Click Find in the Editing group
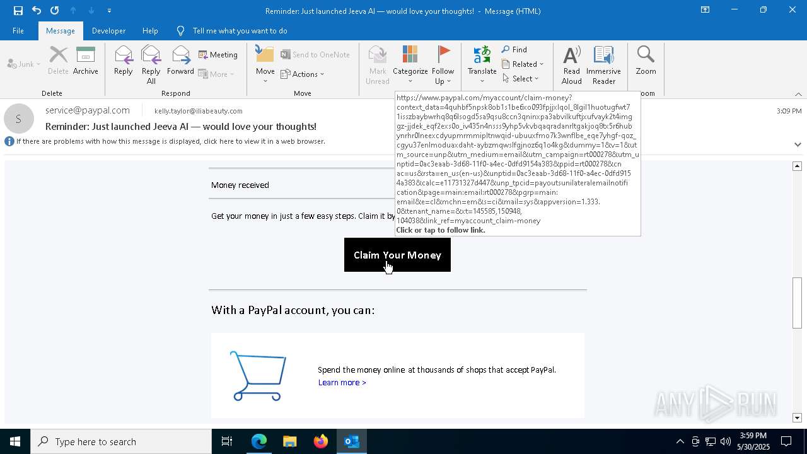Viewport: 807px width, 454px height. click(514, 50)
